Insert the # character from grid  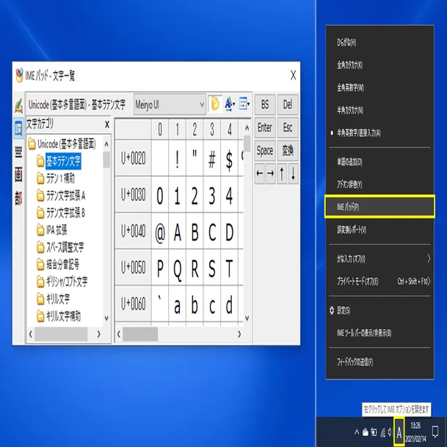[212, 159]
